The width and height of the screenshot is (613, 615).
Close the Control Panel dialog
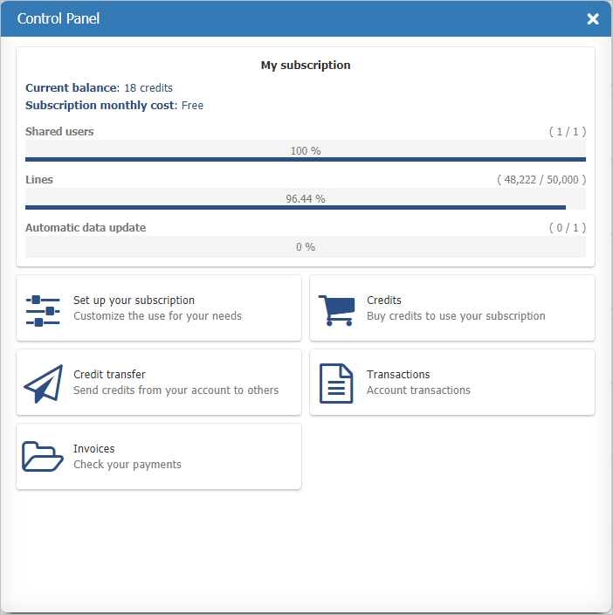point(593,18)
